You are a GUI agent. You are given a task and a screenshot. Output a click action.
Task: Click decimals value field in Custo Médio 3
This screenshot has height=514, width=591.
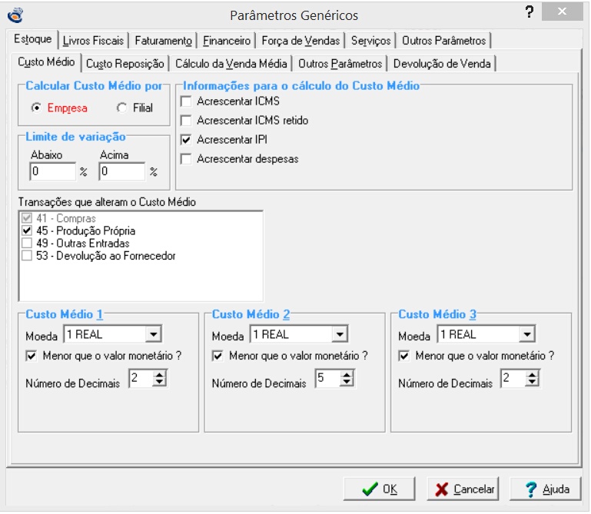513,378
